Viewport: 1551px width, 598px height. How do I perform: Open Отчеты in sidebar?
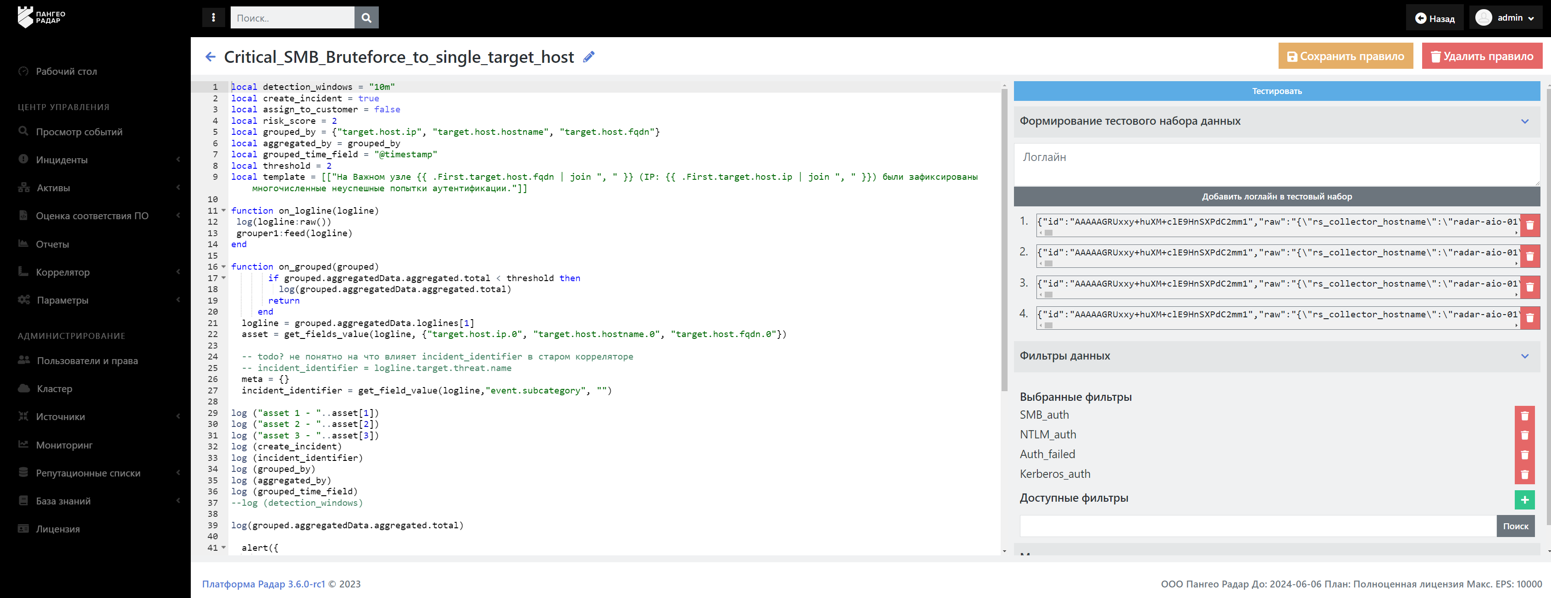tap(52, 244)
